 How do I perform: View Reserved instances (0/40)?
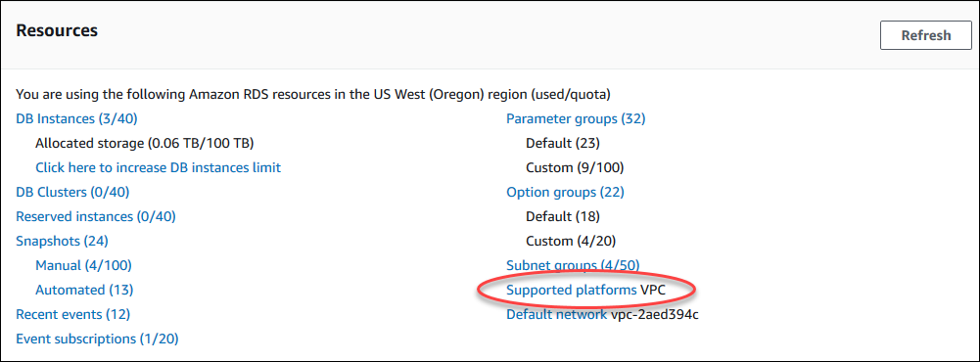pyautogui.click(x=96, y=216)
